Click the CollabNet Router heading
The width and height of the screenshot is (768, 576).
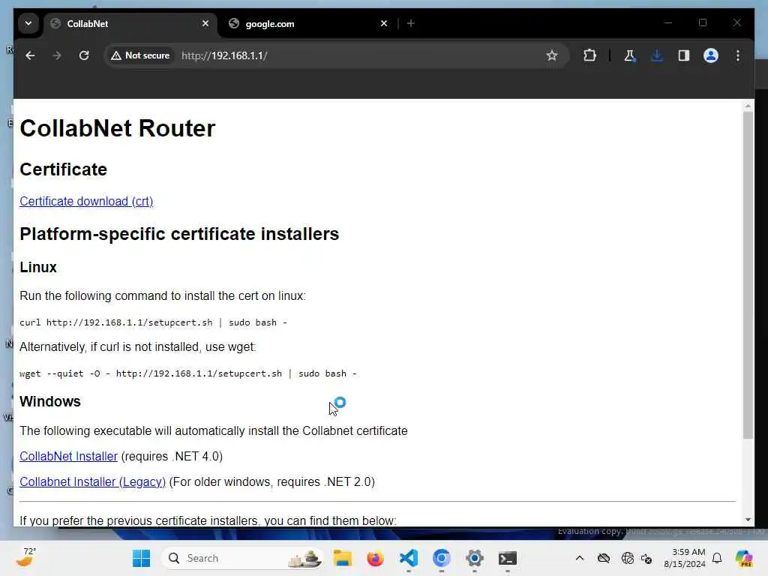click(x=118, y=128)
